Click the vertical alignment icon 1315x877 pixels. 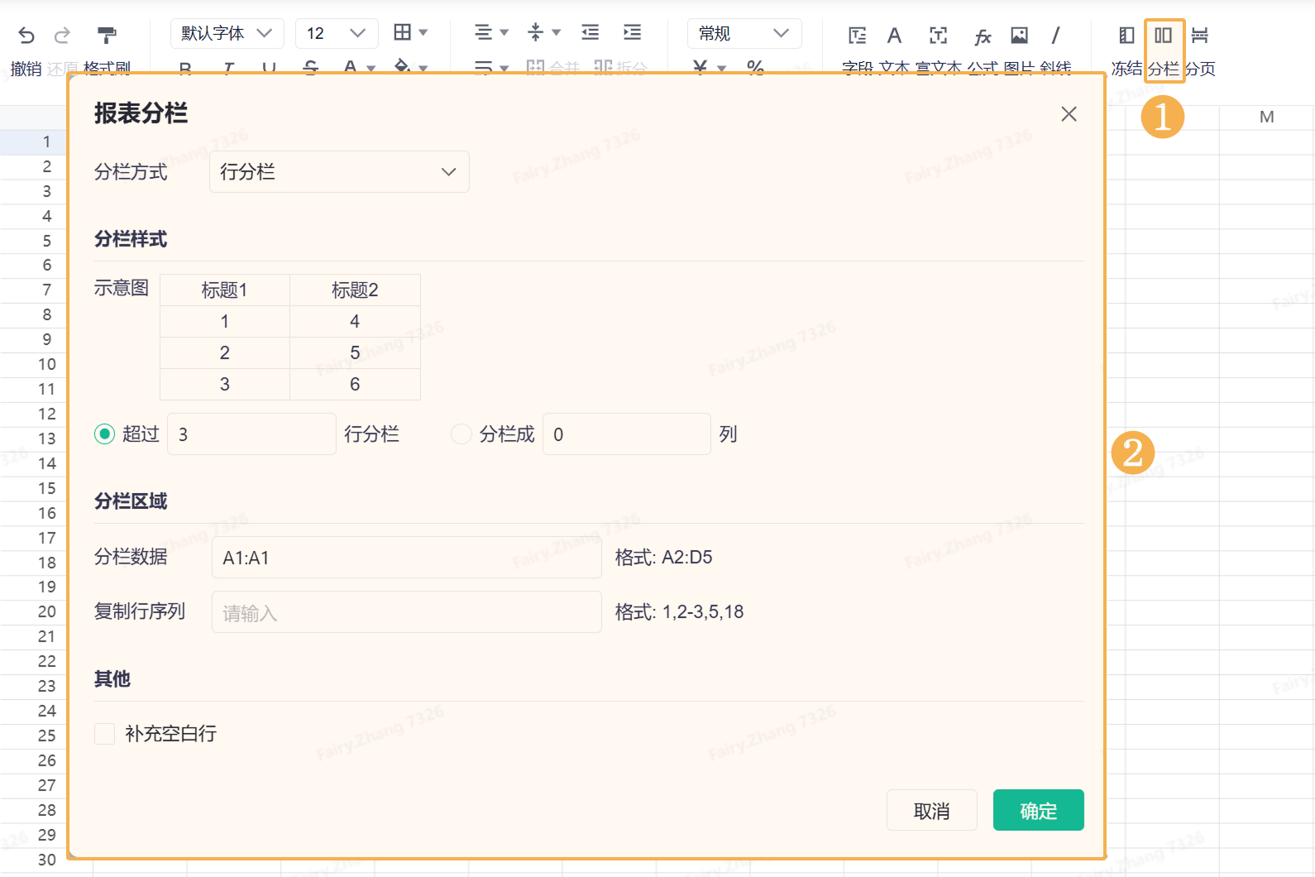535,32
